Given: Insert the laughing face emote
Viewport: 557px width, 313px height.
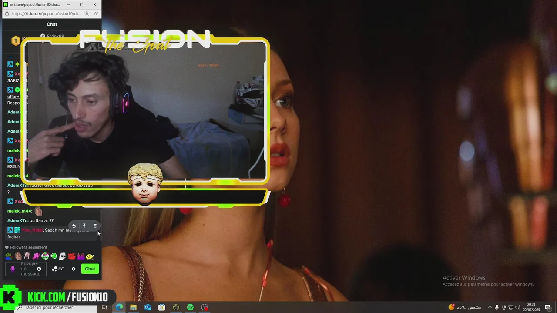Looking at the screenshot, I should pyautogui.click(x=18, y=256).
